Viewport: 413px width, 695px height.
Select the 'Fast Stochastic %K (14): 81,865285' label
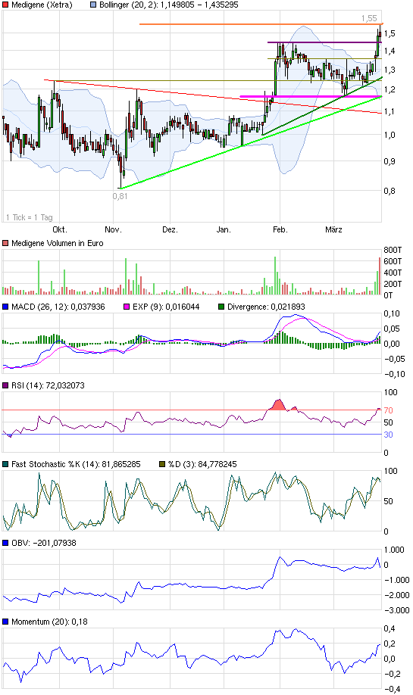(76, 465)
